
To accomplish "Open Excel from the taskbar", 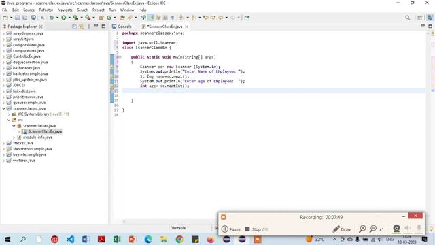I will click(117, 239).
